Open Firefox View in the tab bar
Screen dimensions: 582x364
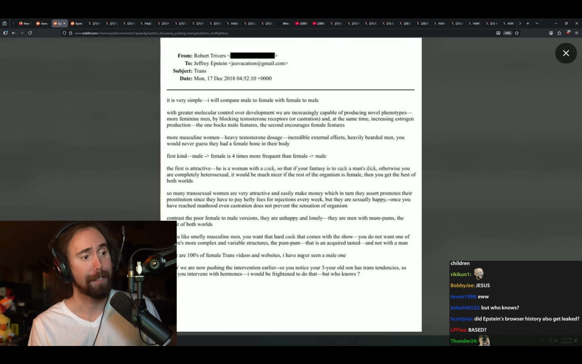[x=5, y=24]
